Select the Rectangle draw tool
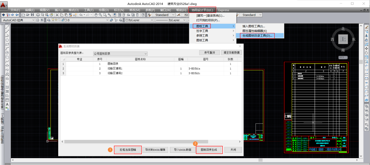The height and width of the screenshot is (165, 370). (7, 44)
